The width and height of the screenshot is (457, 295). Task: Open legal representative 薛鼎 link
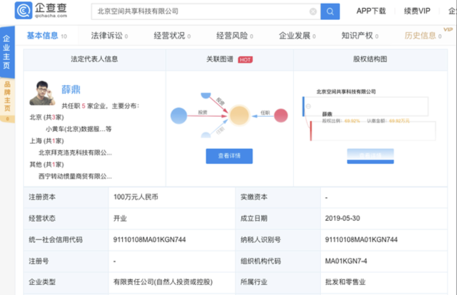(71, 89)
